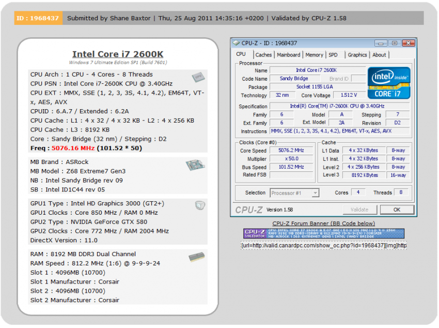
Task: Click the Cores value 4
Action: click(358, 192)
